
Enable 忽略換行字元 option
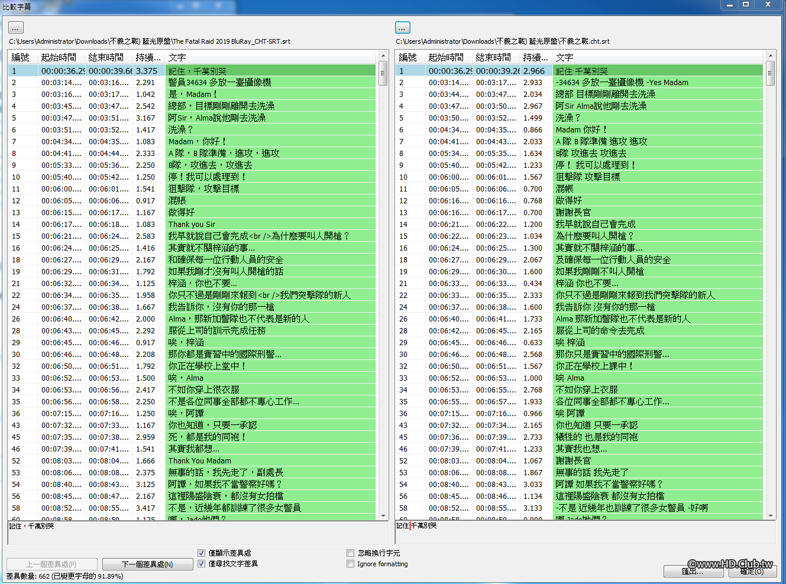pyautogui.click(x=350, y=553)
